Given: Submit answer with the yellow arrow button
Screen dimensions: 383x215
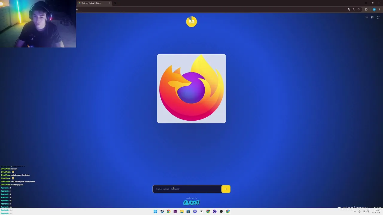Looking at the screenshot, I should [226, 189].
